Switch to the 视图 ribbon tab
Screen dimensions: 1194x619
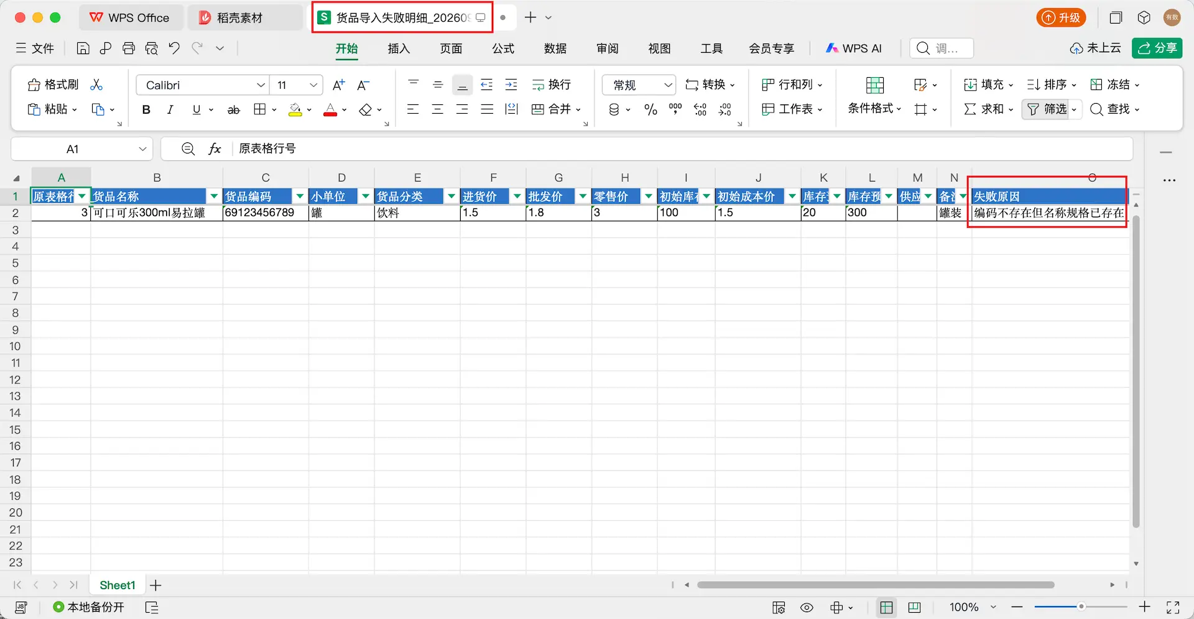660,48
